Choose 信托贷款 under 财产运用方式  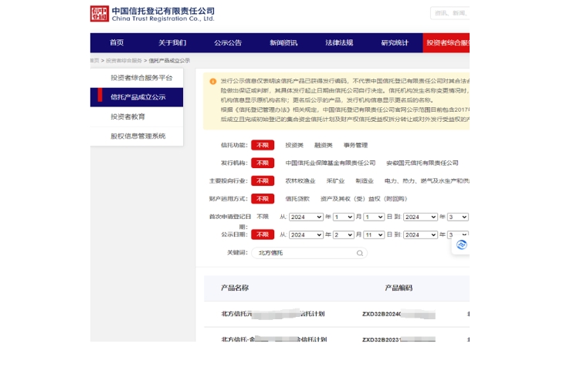click(297, 199)
